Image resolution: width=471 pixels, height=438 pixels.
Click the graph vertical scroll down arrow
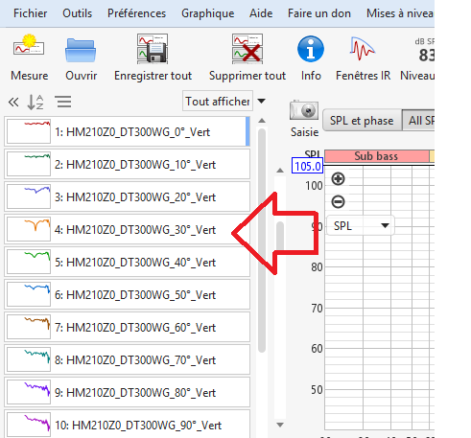[280, 425]
